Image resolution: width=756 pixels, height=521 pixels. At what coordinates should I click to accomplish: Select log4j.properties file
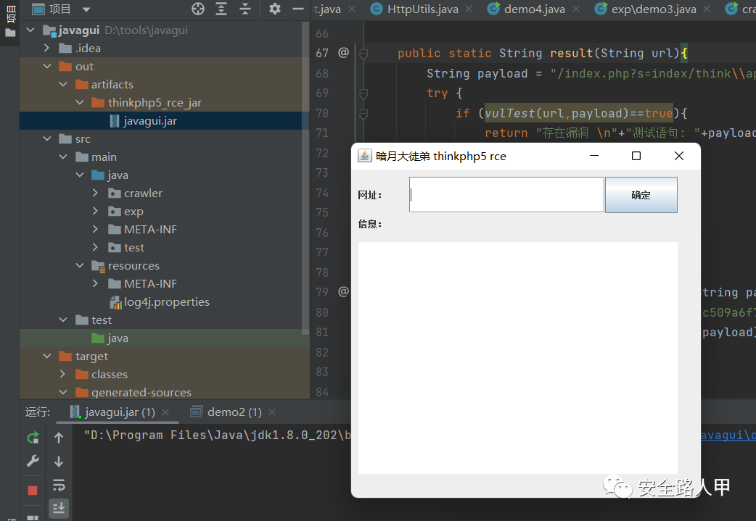coord(166,302)
